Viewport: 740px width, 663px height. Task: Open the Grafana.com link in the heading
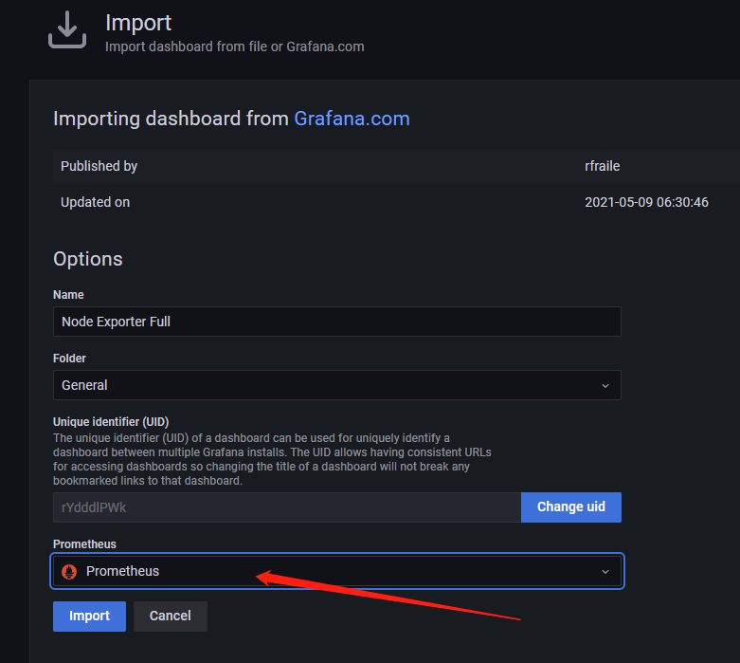pyautogui.click(x=352, y=119)
